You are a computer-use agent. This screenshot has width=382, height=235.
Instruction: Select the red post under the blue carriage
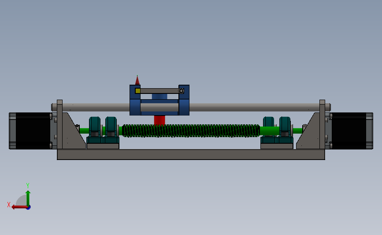[159, 120]
